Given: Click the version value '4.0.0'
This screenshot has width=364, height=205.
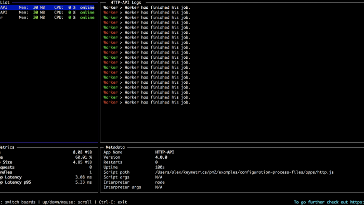Looking at the screenshot, I should [x=161, y=157].
